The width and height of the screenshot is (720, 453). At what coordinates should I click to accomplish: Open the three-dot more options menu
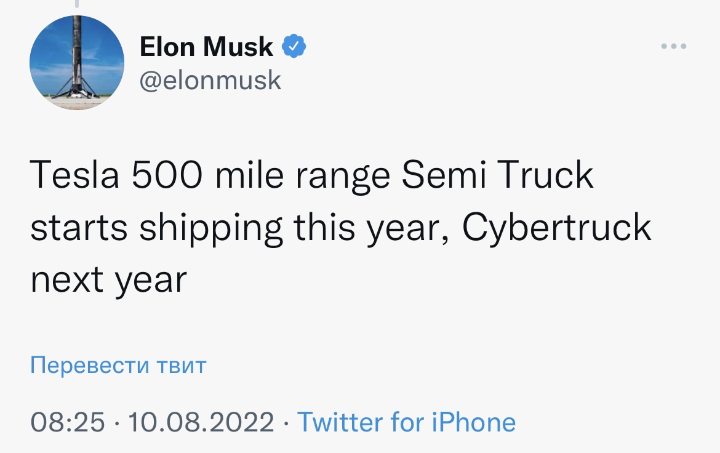pyautogui.click(x=674, y=47)
